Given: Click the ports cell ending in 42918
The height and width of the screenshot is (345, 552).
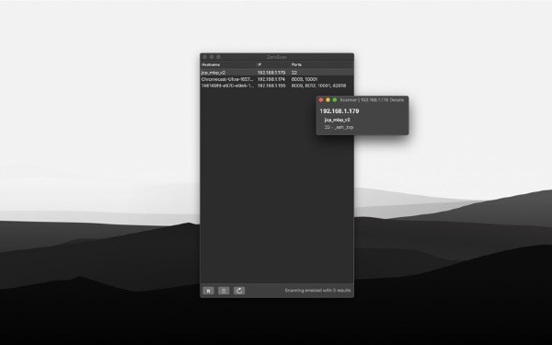Looking at the screenshot, I should click(318, 86).
